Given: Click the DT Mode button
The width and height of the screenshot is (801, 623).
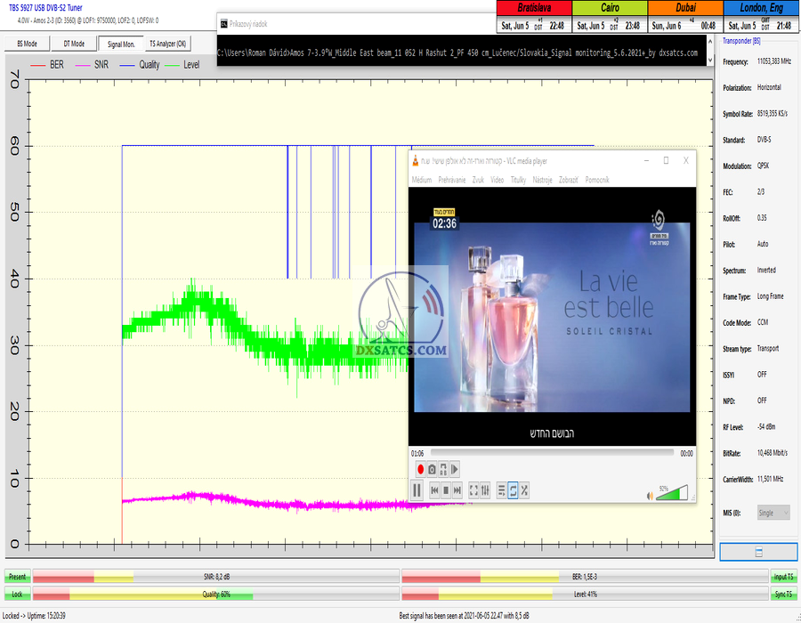Looking at the screenshot, I should coord(74,44).
